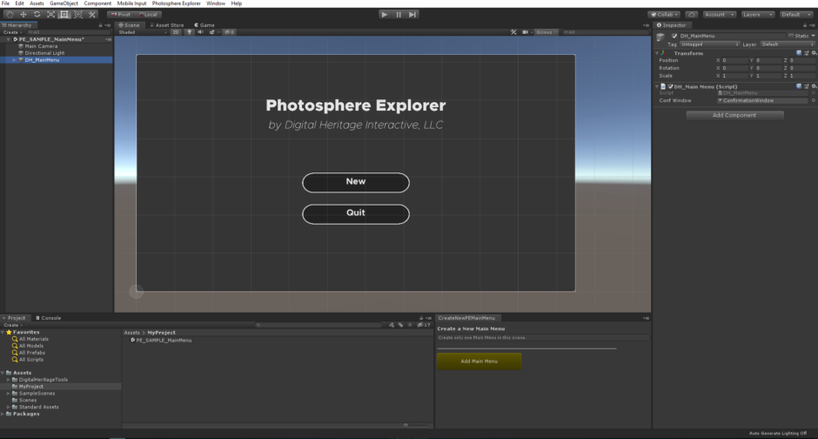Open the Gizmos dropdown
The height and width of the screenshot is (439, 818).
tap(545, 32)
